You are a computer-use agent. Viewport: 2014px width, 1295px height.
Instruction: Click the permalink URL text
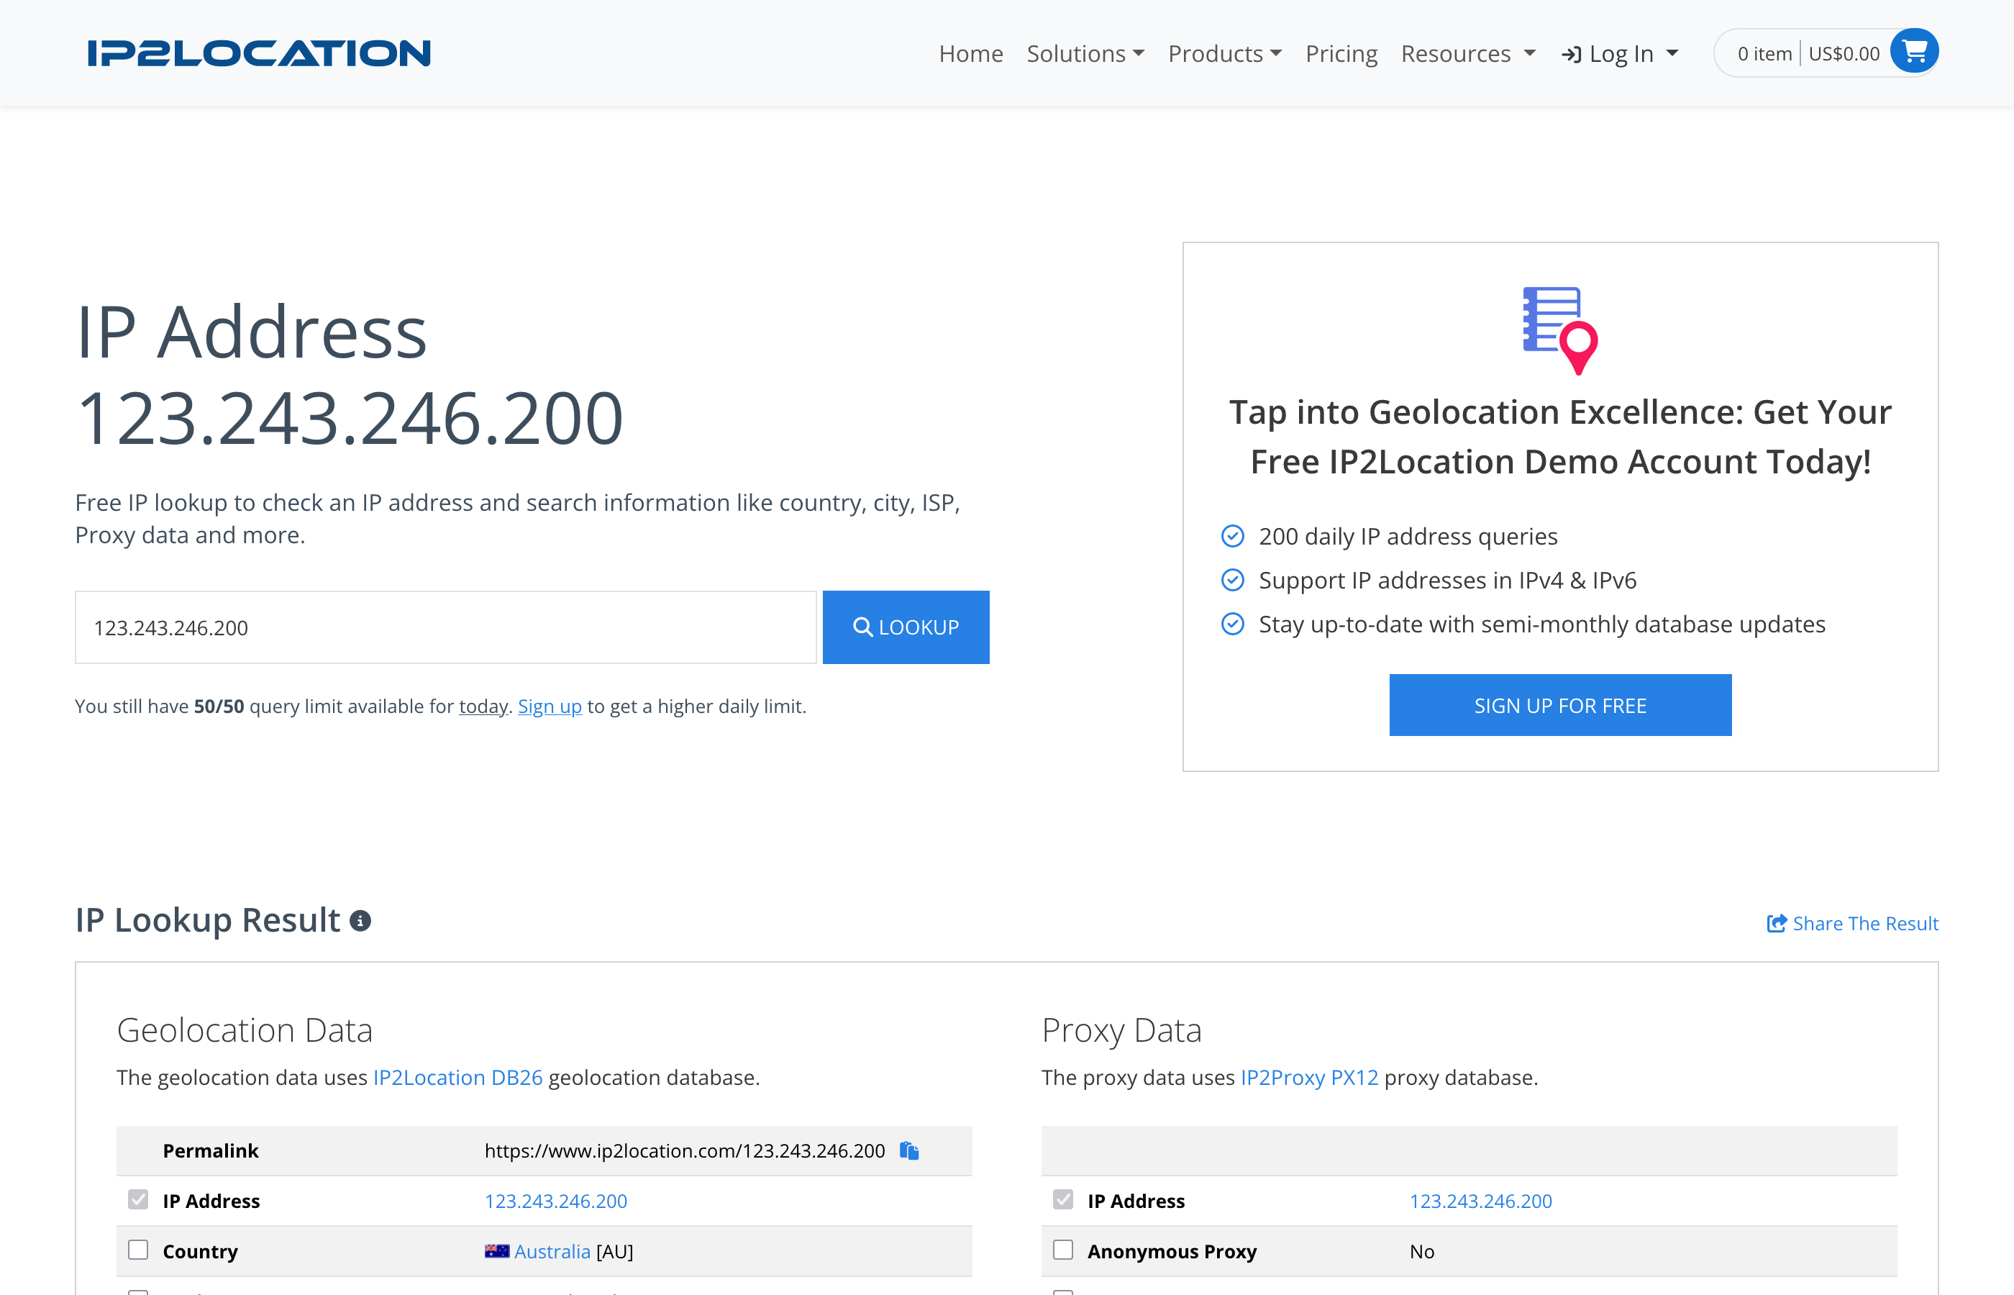coord(684,1150)
